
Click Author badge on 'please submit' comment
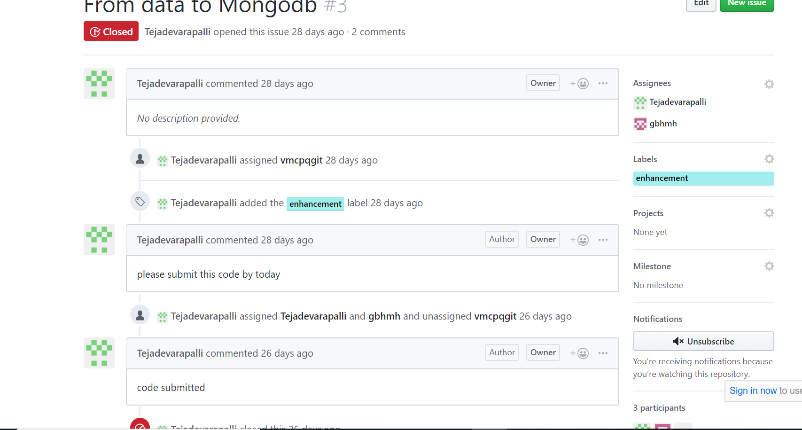(502, 239)
